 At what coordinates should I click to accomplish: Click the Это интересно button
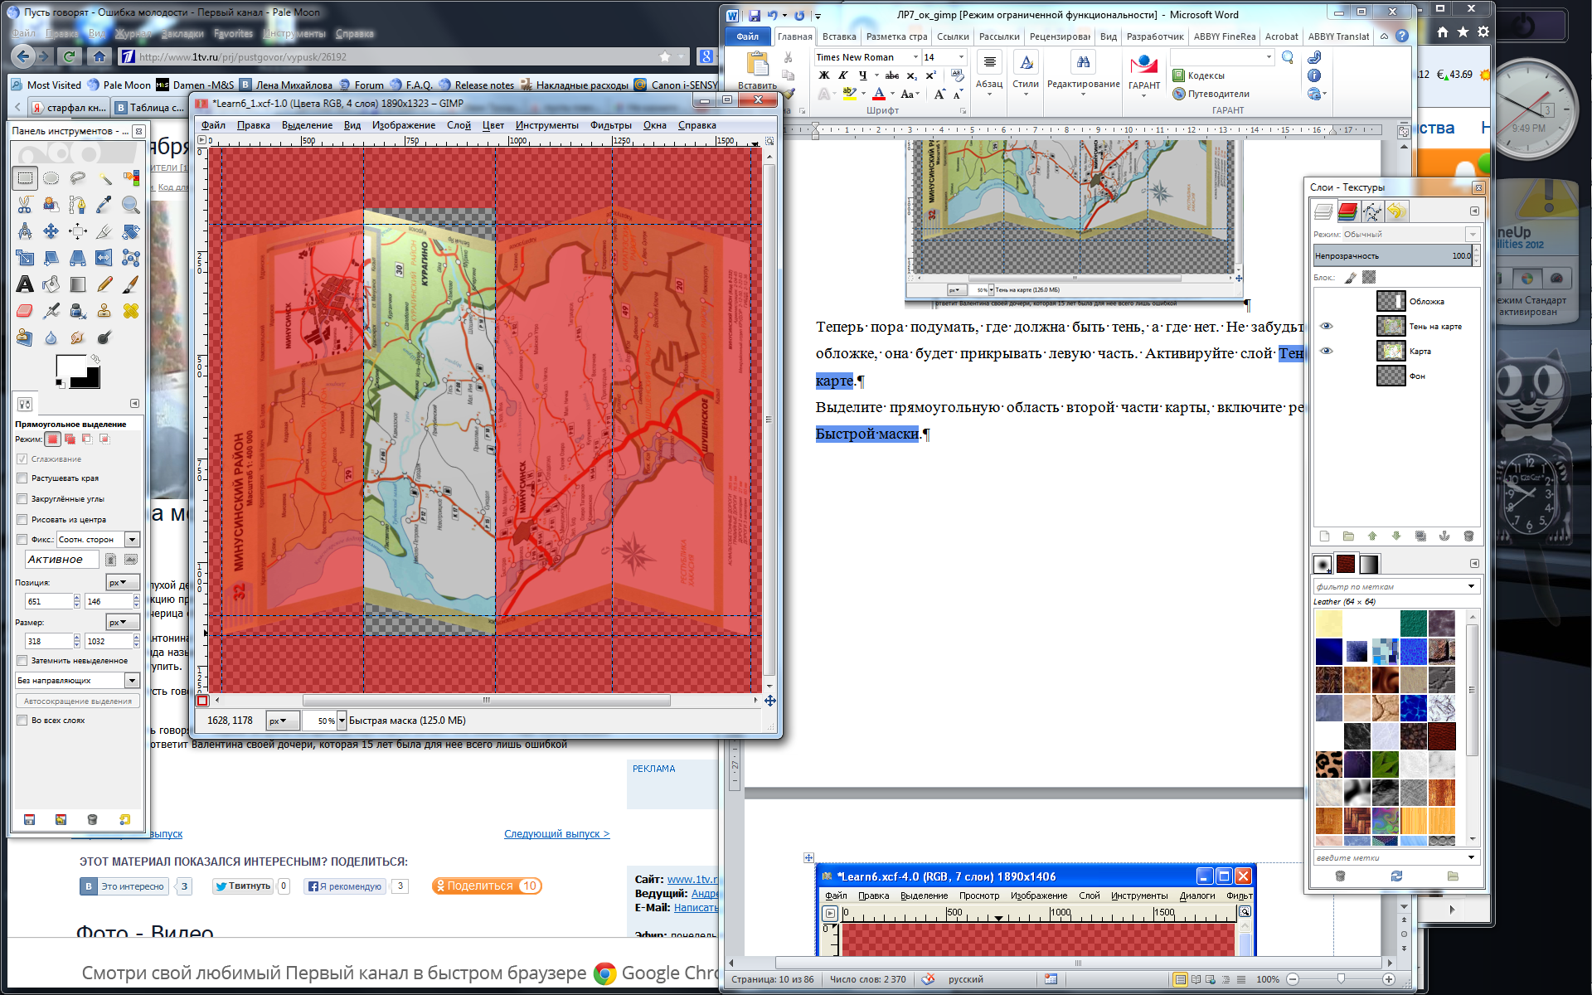(x=124, y=886)
